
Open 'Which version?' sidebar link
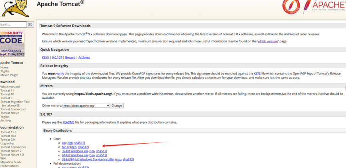(x=10, y=87)
